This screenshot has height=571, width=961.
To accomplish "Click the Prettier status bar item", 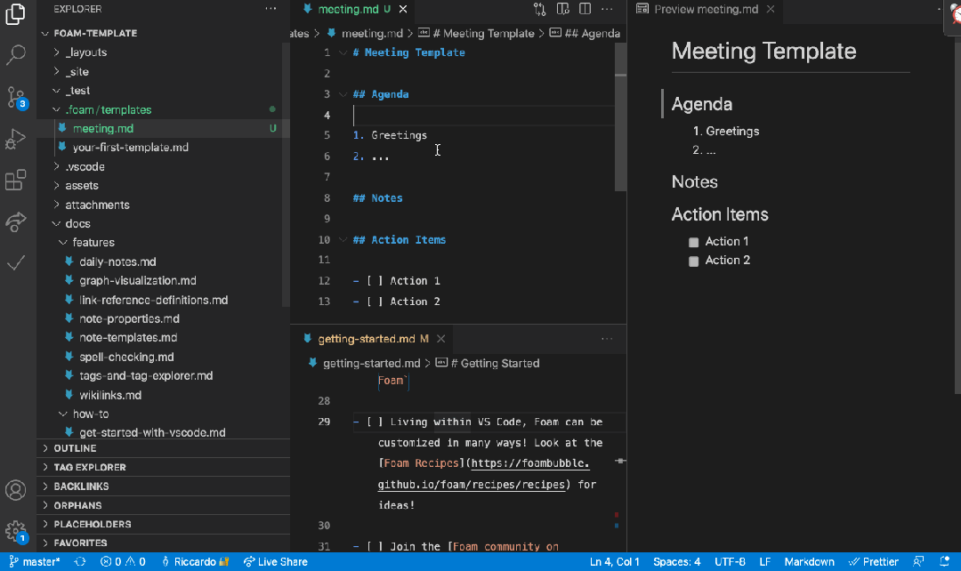I will click(x=874, y=562).
